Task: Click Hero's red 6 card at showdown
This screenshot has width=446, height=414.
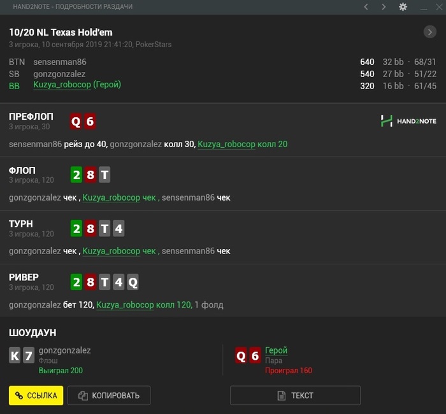Action: click(x=255, y=355)
